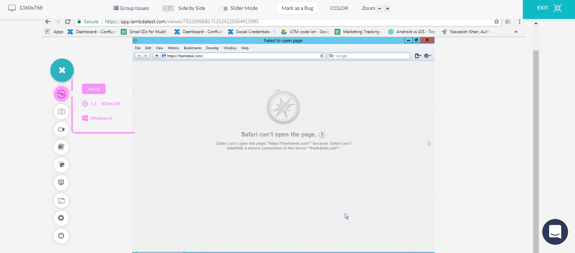The width and height of the screenshot is (575, 253).
Task: Click Group Issues
Action: pos(131,8)
